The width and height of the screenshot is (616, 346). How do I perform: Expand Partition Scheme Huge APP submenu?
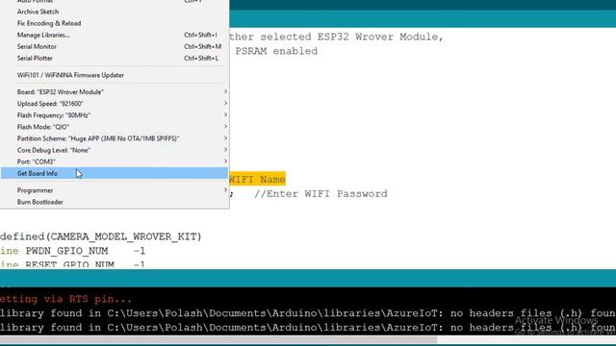tap(115, 138)
